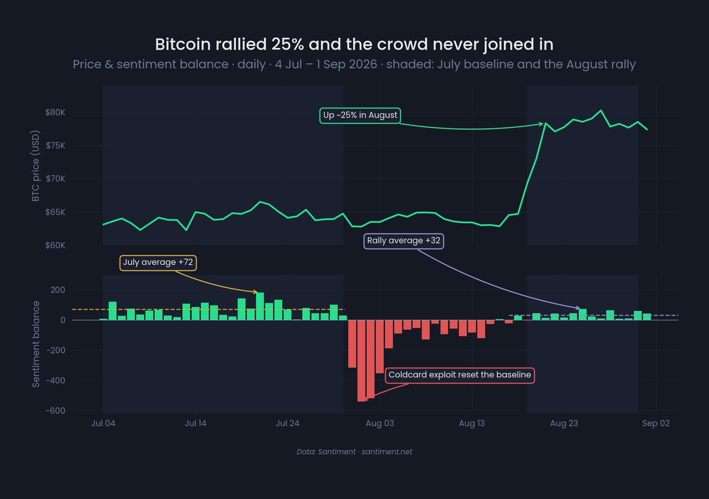Click the Sep 02 date tick label
Screen dimensions: 709x499
point(656,423)
